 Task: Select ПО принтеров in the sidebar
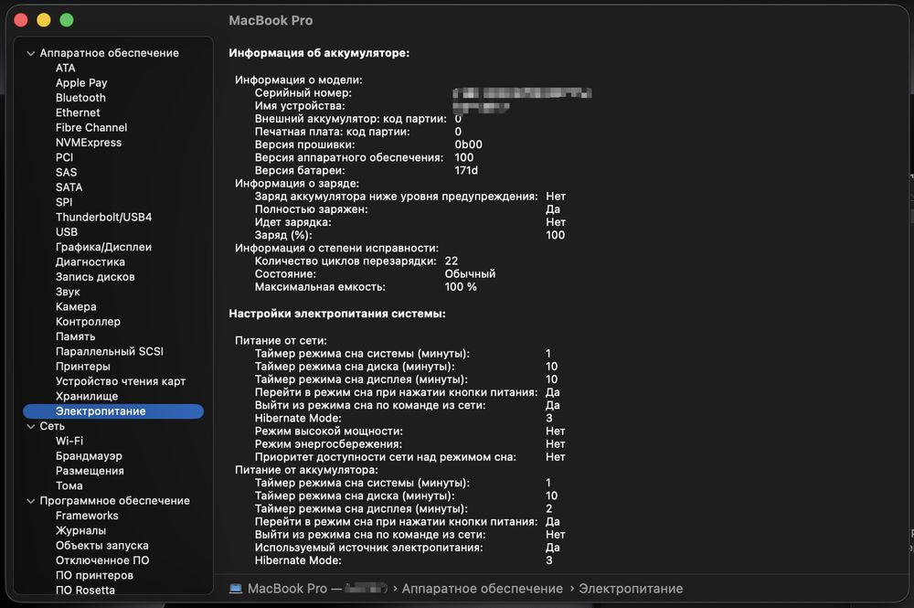point(94,575)
